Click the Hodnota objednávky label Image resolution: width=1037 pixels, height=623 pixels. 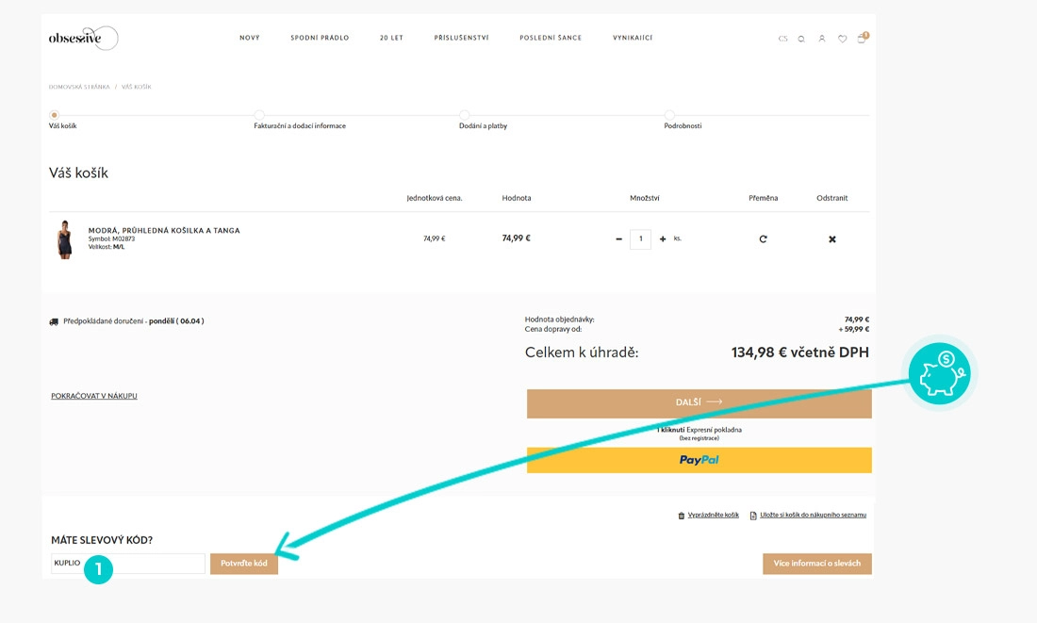(559, 320)
